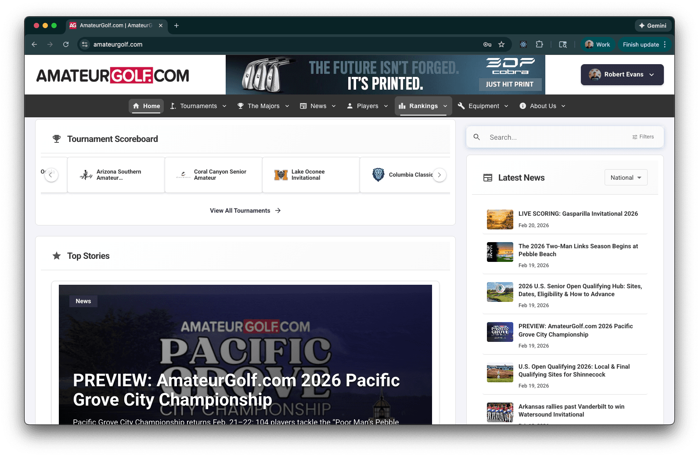This screenshot has height=457, width=699.
Task: Open Robert Evans account dropdown
Action: coord(622,75)
